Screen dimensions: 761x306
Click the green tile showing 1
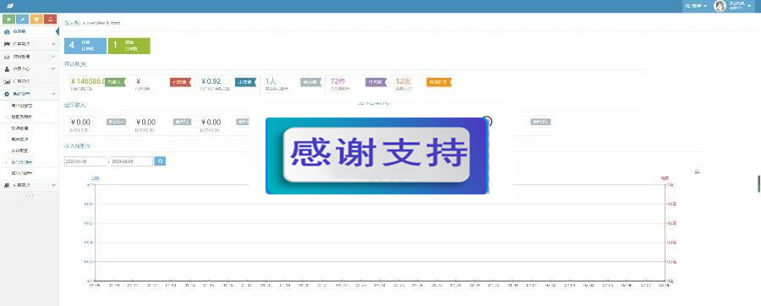point(129,46)
